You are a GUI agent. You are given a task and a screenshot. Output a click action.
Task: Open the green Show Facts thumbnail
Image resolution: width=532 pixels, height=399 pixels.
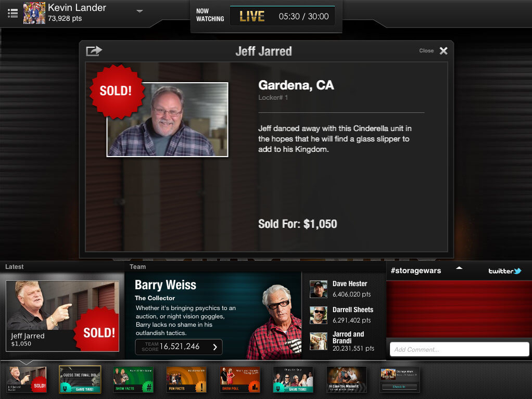(133, 379)
